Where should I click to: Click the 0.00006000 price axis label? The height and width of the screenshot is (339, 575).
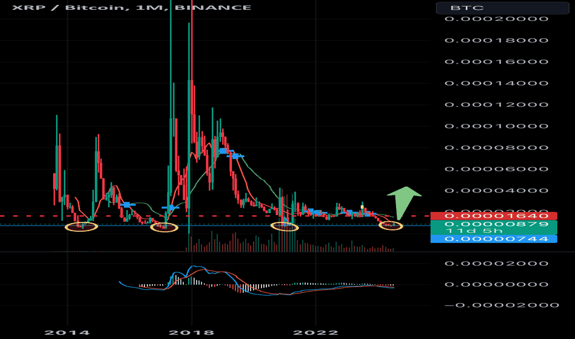pos(497,169)
